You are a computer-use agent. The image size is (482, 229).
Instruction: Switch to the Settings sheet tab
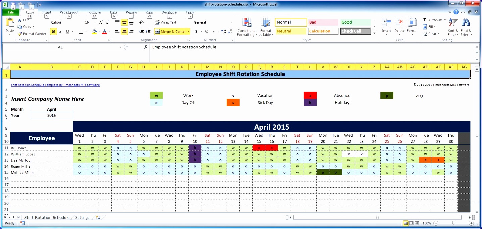point(82,217)
